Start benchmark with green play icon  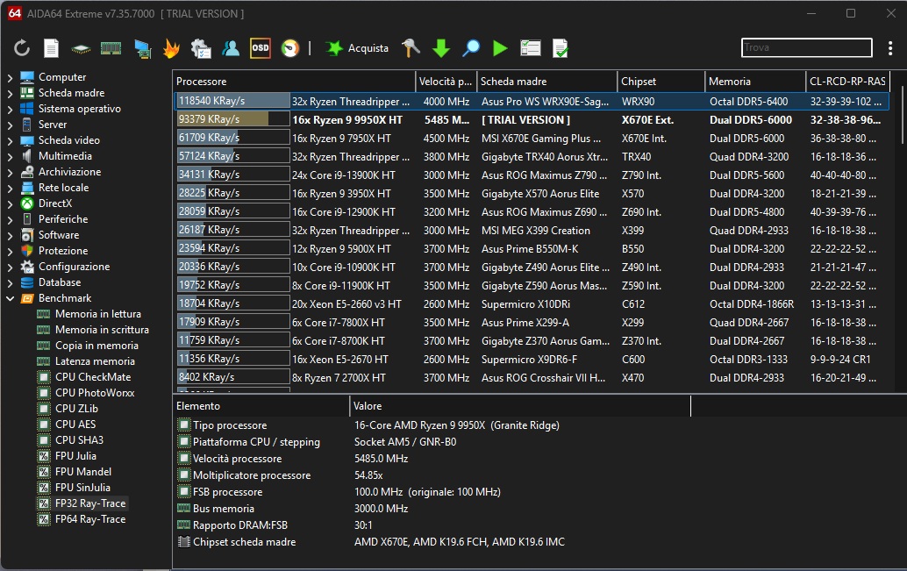click(500, 48)
